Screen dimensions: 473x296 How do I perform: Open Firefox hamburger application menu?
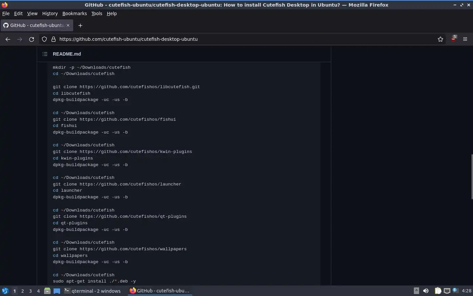click(465, 39)
